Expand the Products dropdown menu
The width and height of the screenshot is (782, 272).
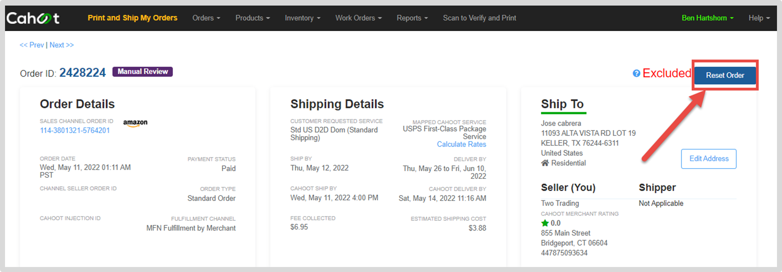click(253, 18)
